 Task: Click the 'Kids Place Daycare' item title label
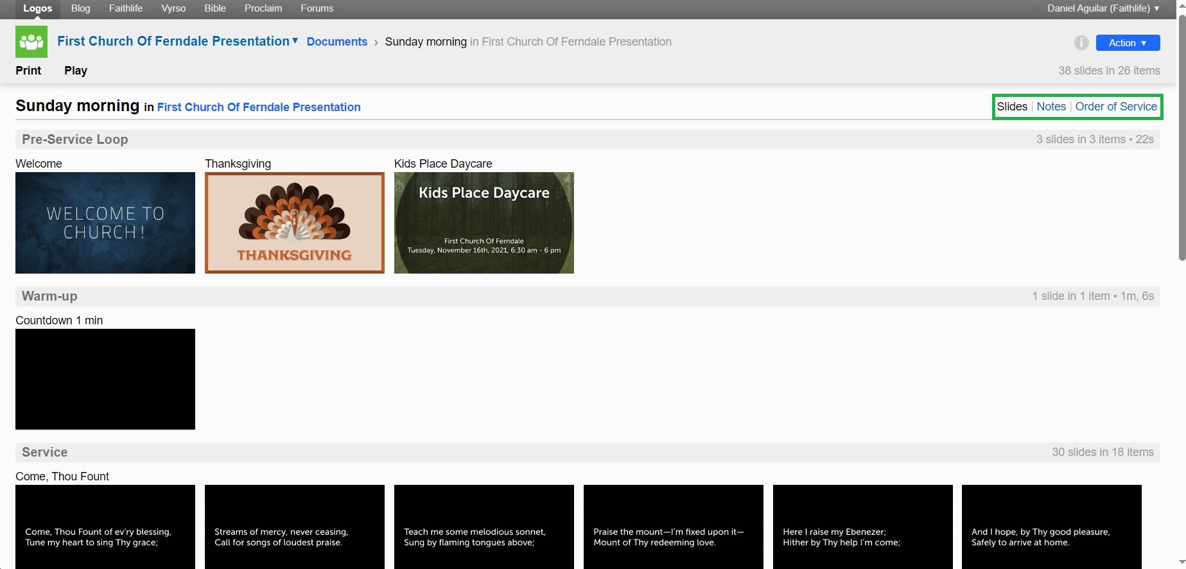pyautogui.click(x=443, y=164)
